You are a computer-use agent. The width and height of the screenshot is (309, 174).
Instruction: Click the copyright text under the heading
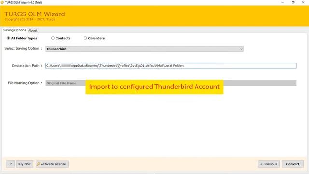pyautogui.click(x=29, y=19)
